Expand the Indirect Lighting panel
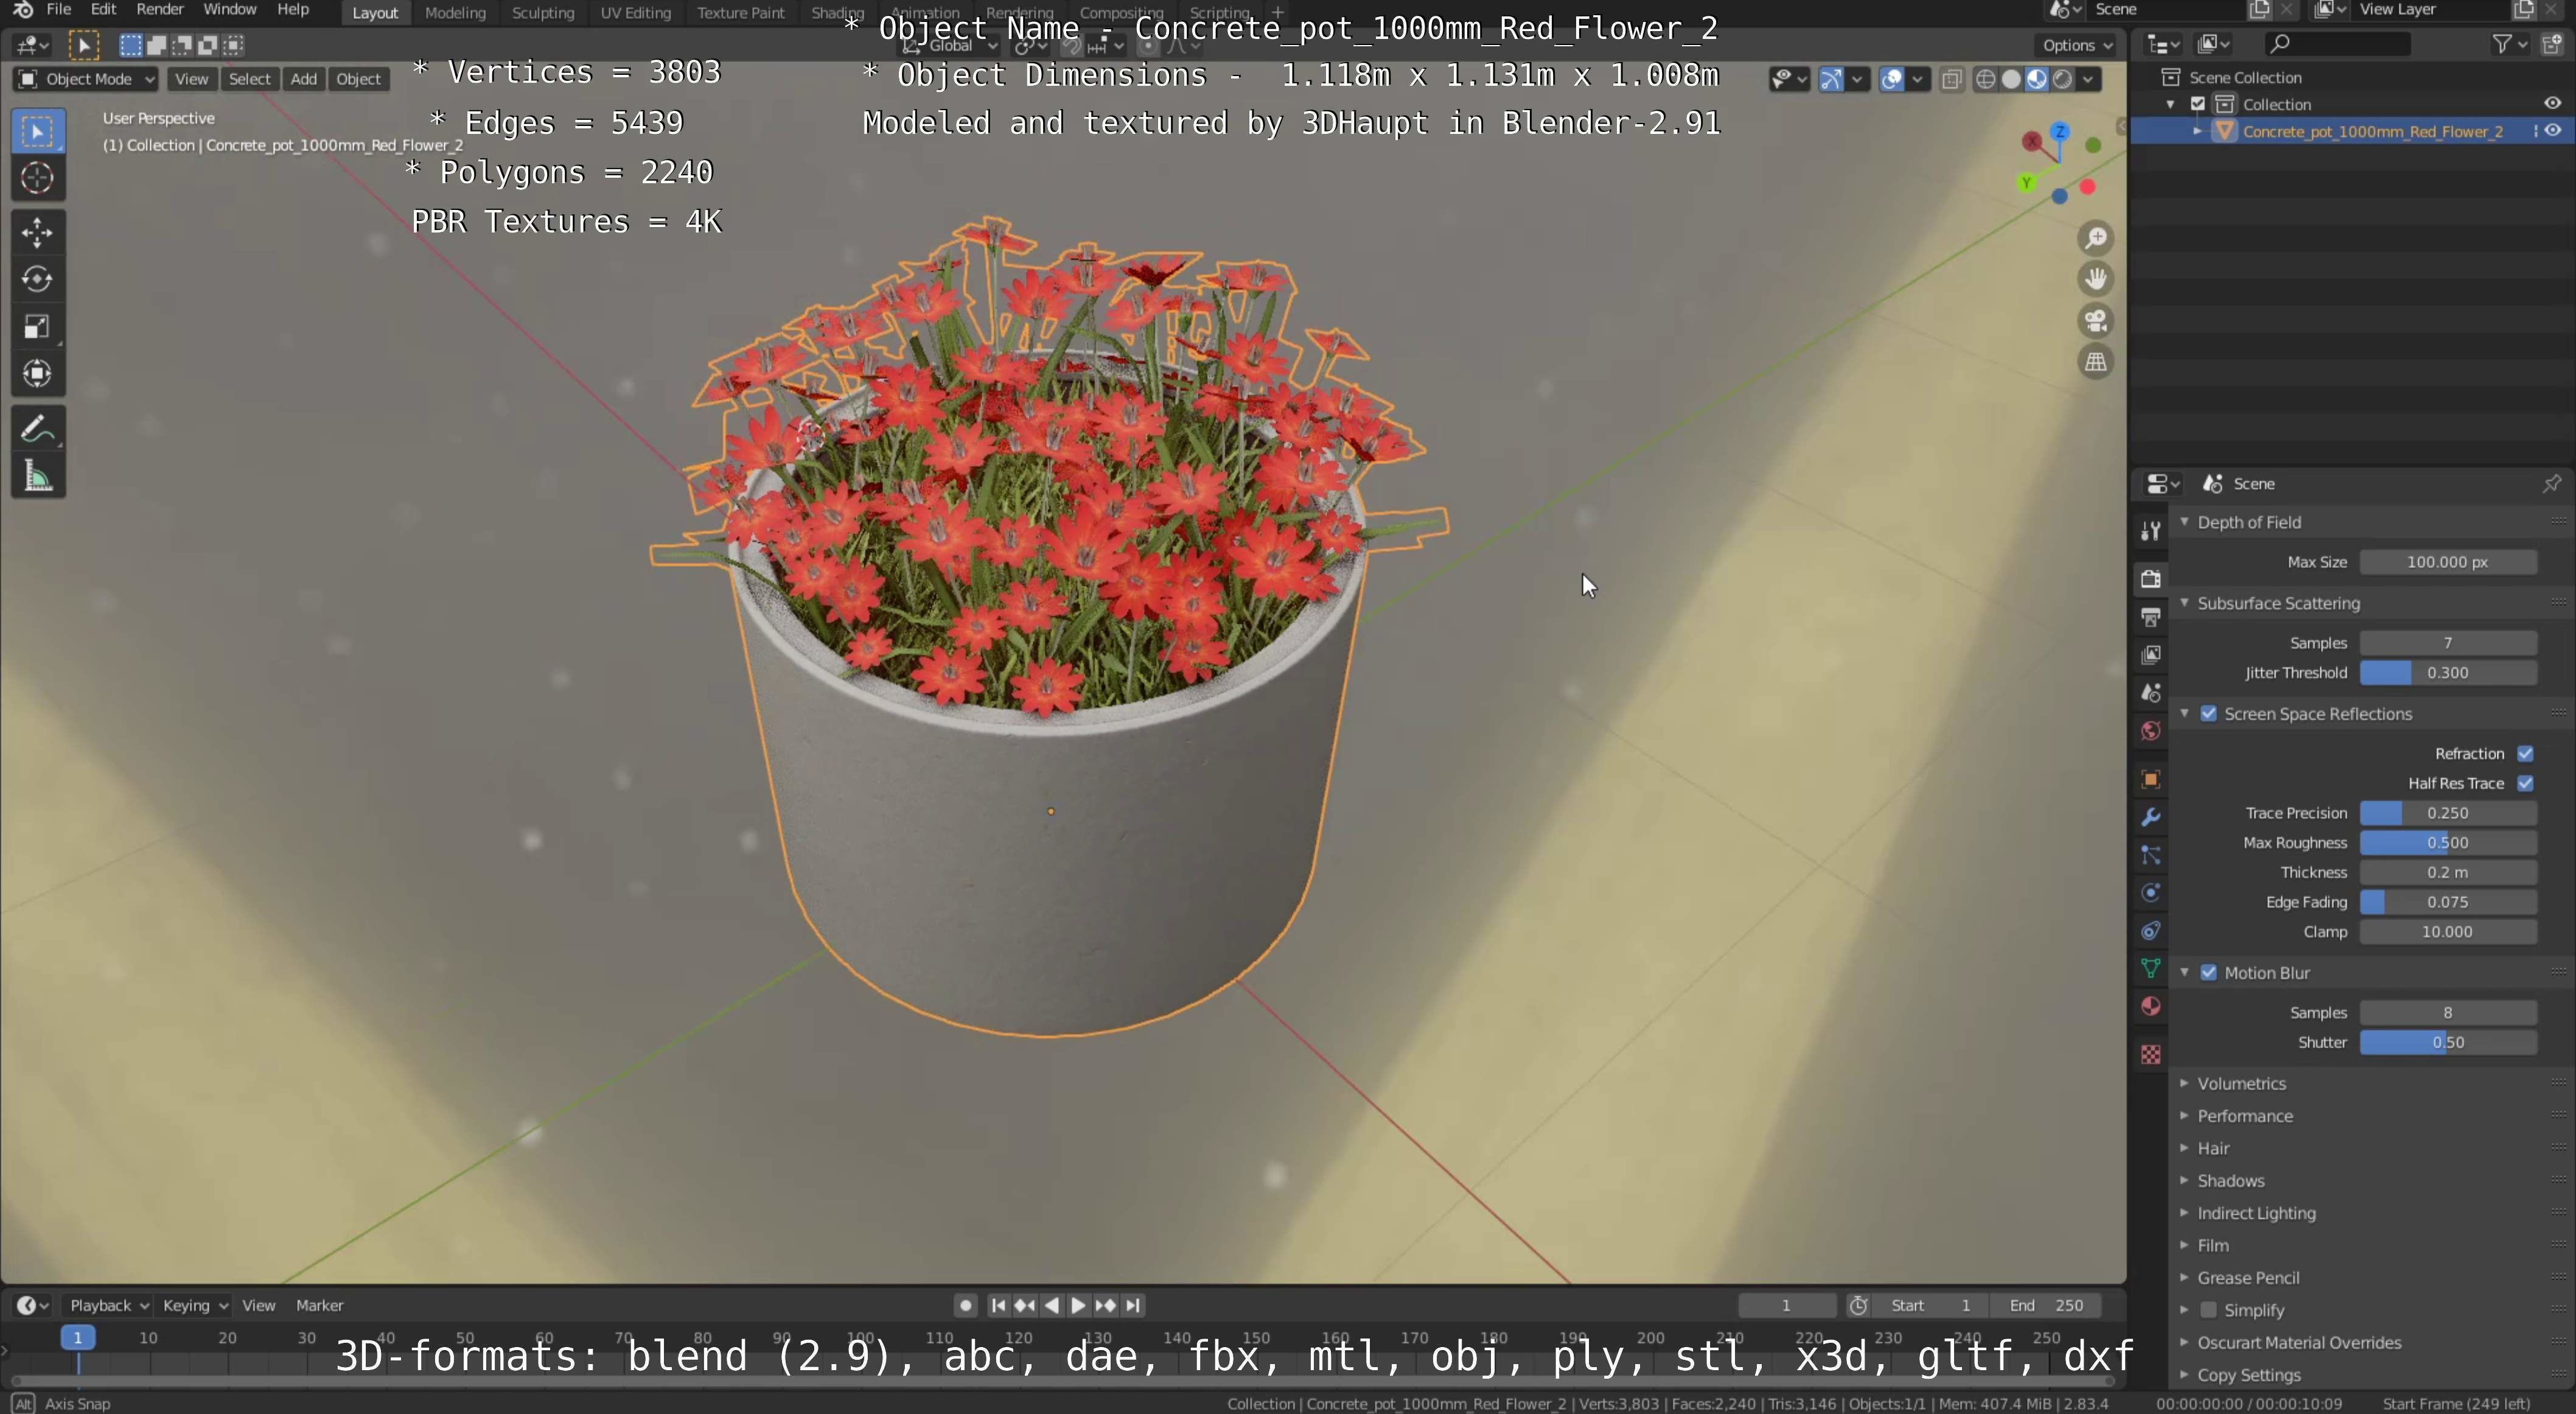This screenshot has width=2576, height=1414. tap(2185, 1212)
